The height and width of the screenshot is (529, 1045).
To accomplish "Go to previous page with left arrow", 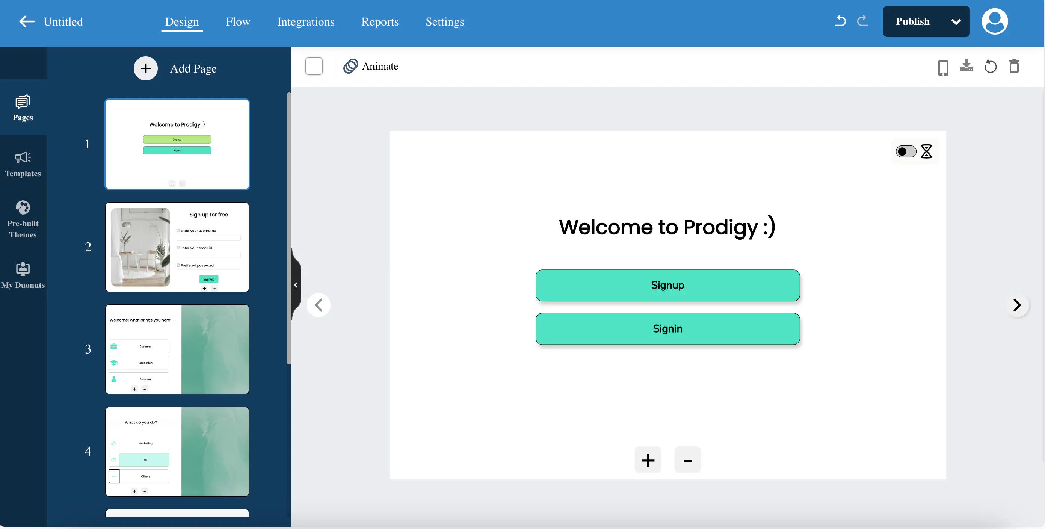I will click(319, 305).
